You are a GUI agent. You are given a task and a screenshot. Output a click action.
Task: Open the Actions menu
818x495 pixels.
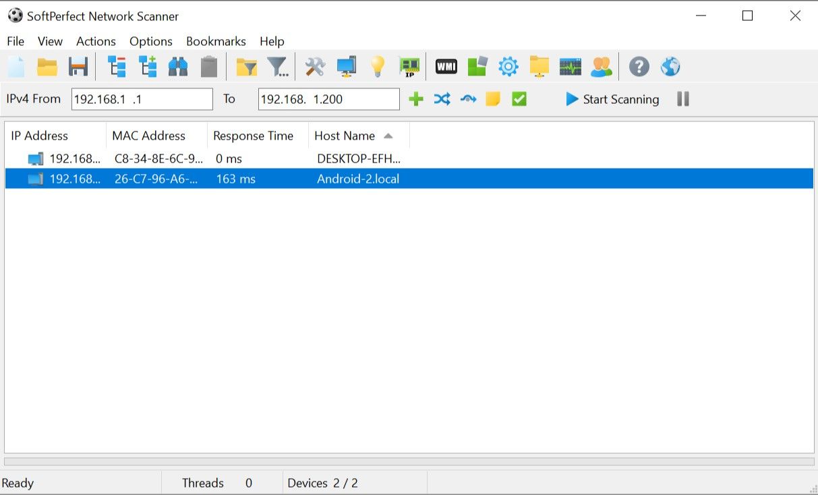pyautogui.click(x=96, y=41)
